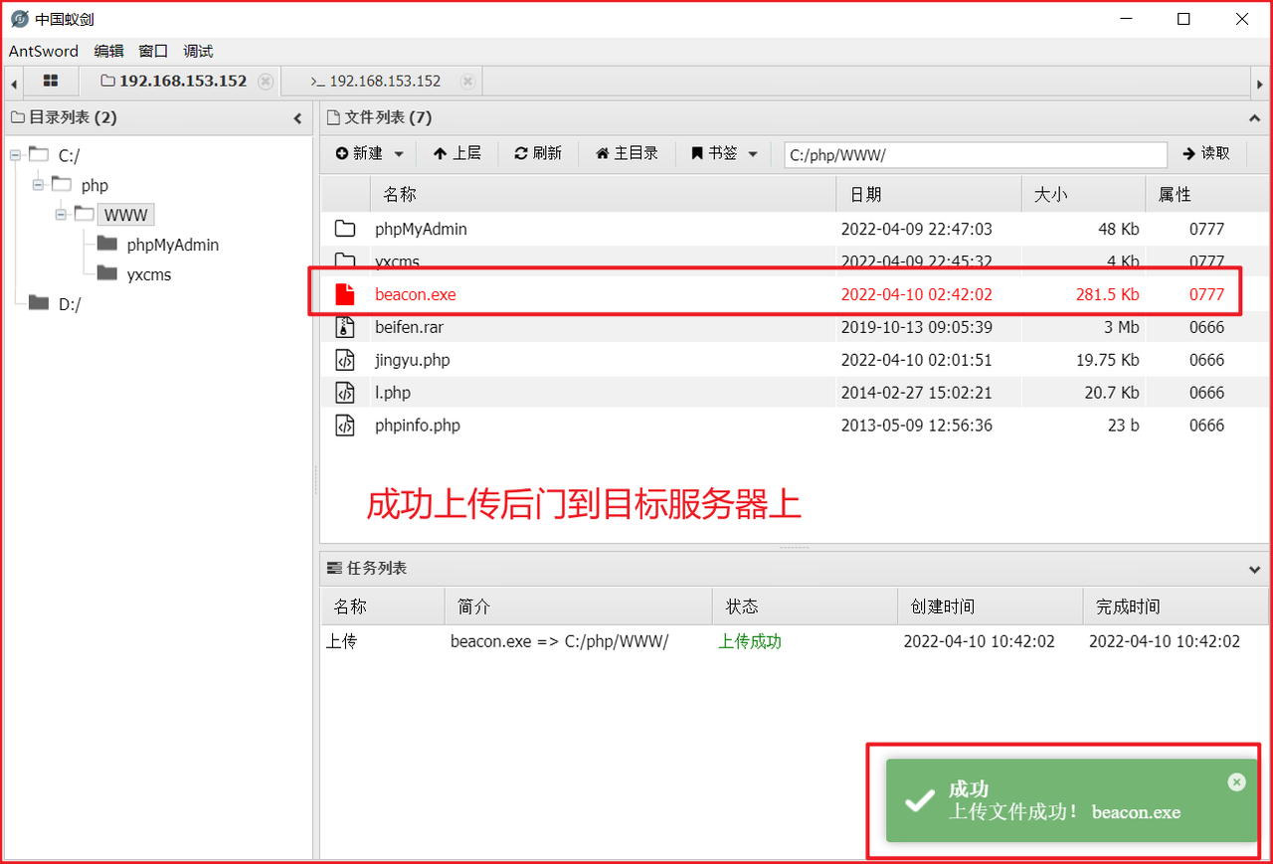
Task: Select the beacon.exe file name
Action: point(416,294)
